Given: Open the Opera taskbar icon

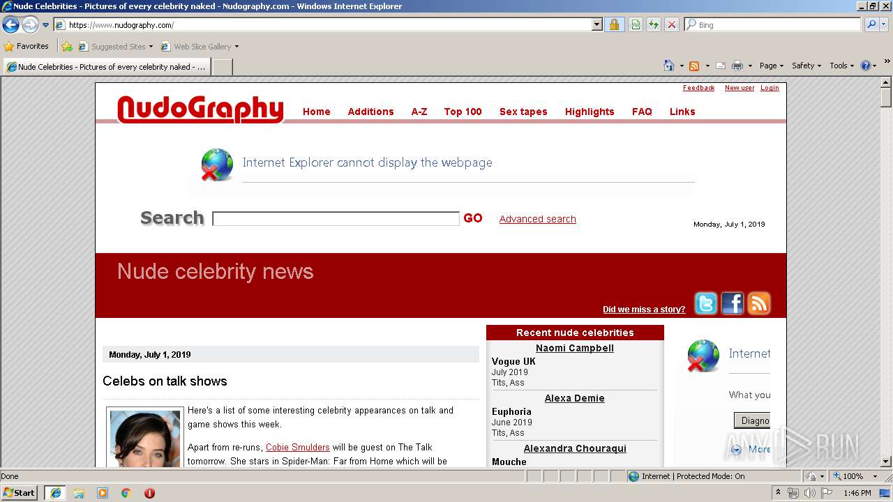Looking at the screenshot, I should (x=149, y=493).
